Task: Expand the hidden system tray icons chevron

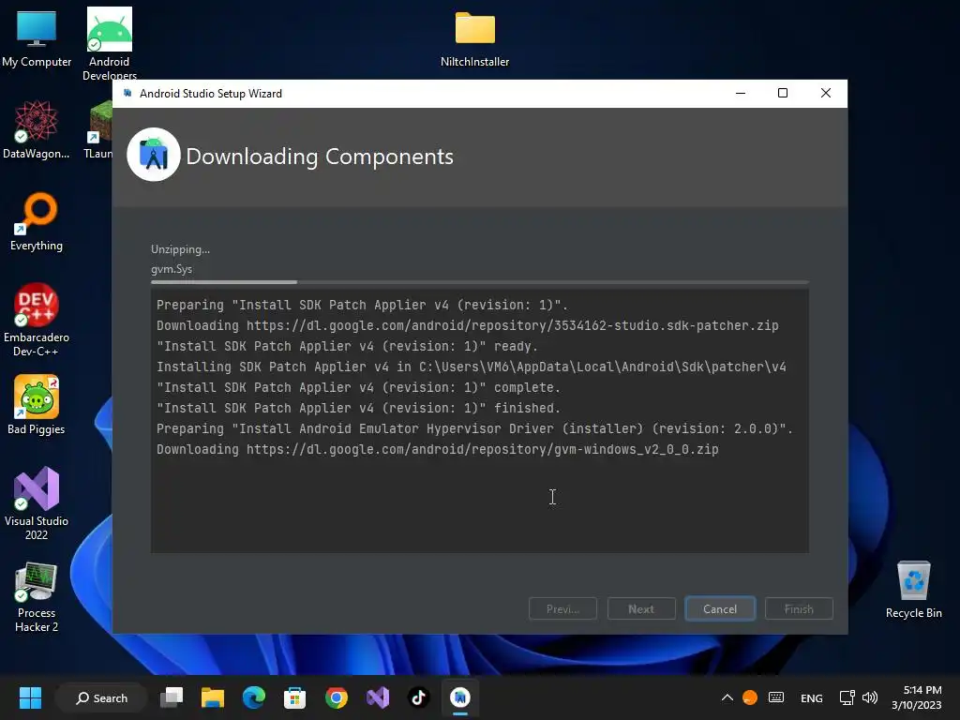Action: 727,697
